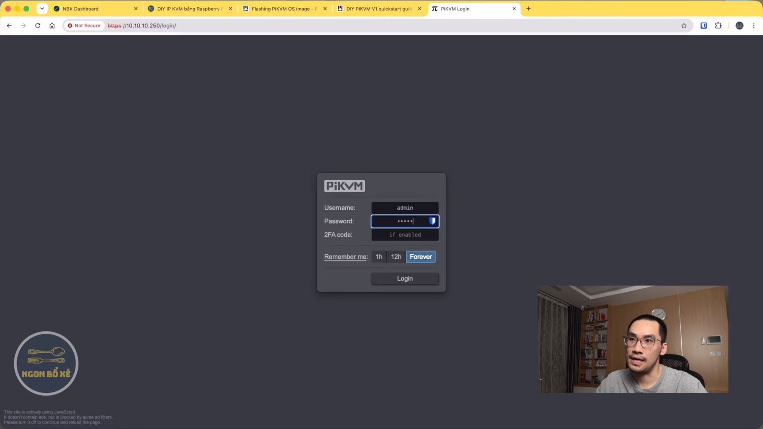Click the Username field containing admin
The width and height of the screenshot is (763, 429).
click(x=405, y=208)
